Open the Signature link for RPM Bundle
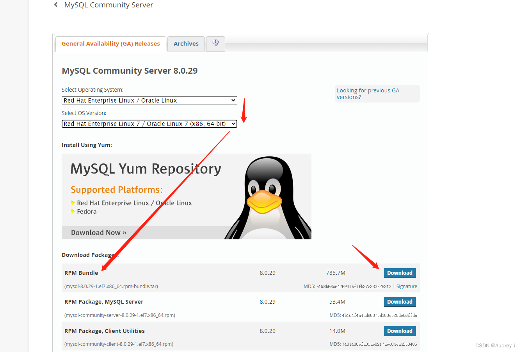Viewport: 521px width, 352px height. click(407, 287)
